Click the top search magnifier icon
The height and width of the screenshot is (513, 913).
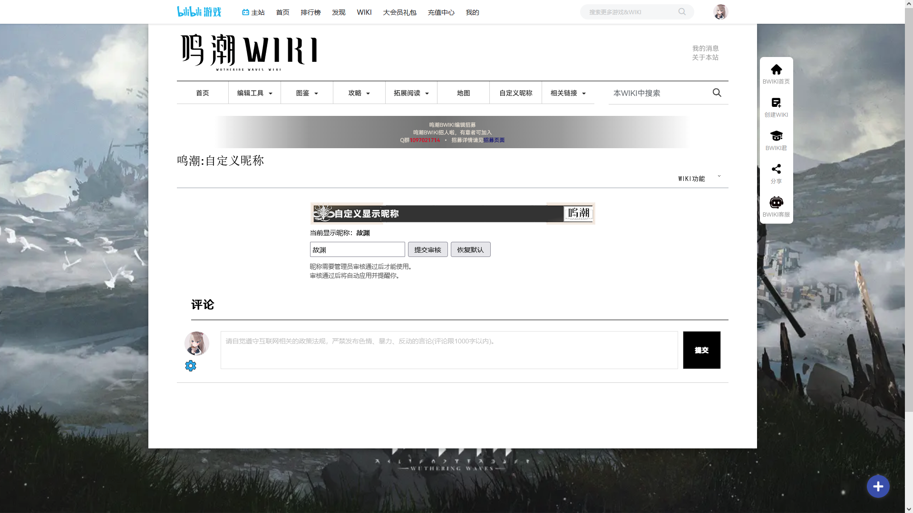(x=682, y=12)
